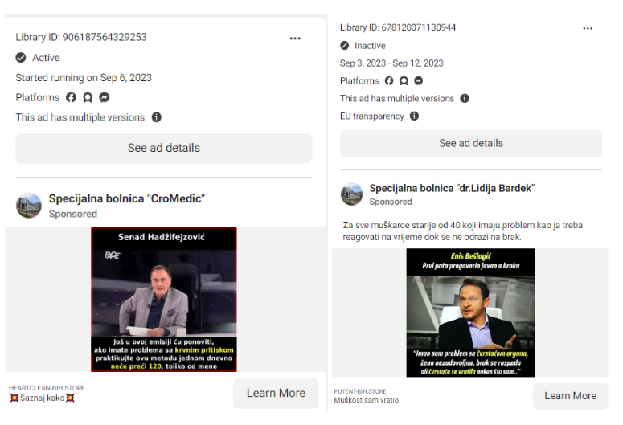The height and width of the screenshot is (425, 623).
Task: Click the POTENT-BIH.STORE domain text
Action: pos(360,391)
